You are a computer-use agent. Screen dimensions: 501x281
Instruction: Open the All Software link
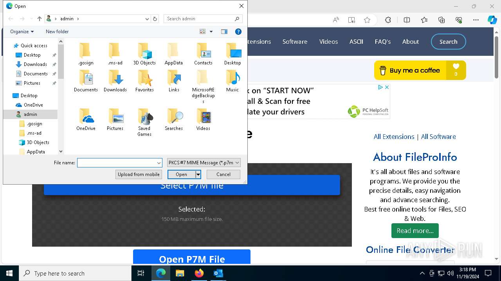click(x=438, y=137)
